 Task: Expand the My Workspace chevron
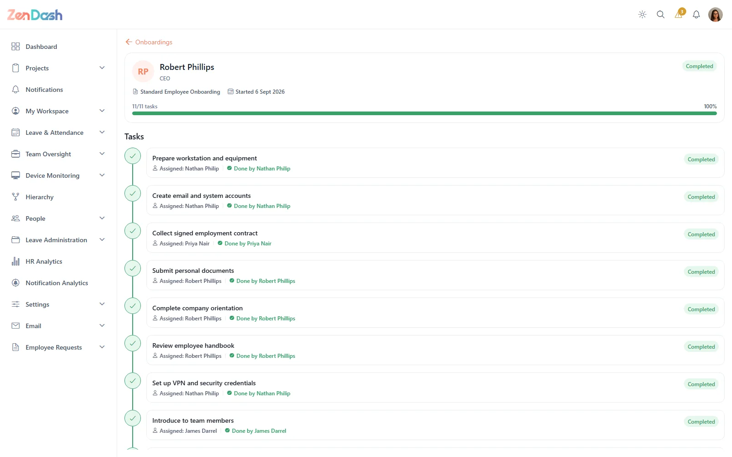102,111
